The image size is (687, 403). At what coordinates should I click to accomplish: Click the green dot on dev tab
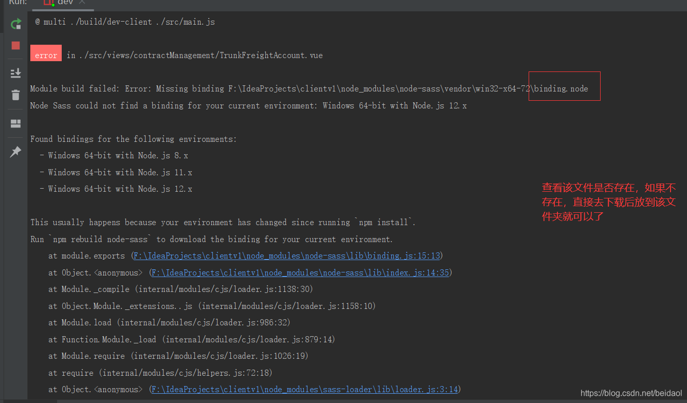[x=52, y=5]
